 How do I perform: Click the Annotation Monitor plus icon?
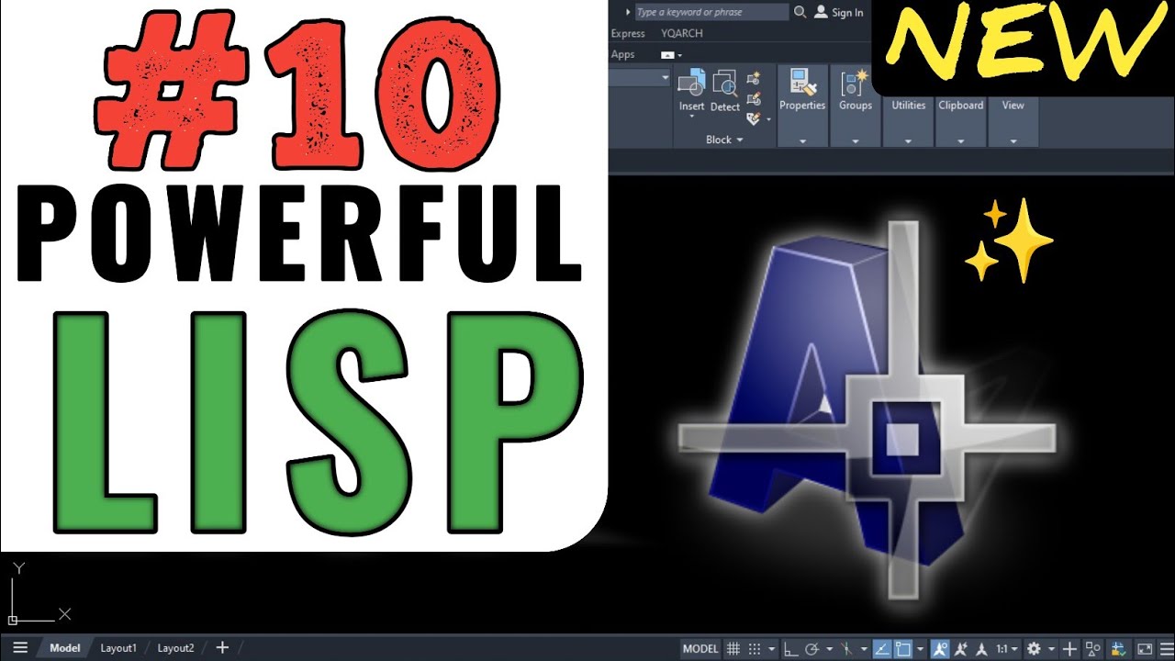point(1069,648)
